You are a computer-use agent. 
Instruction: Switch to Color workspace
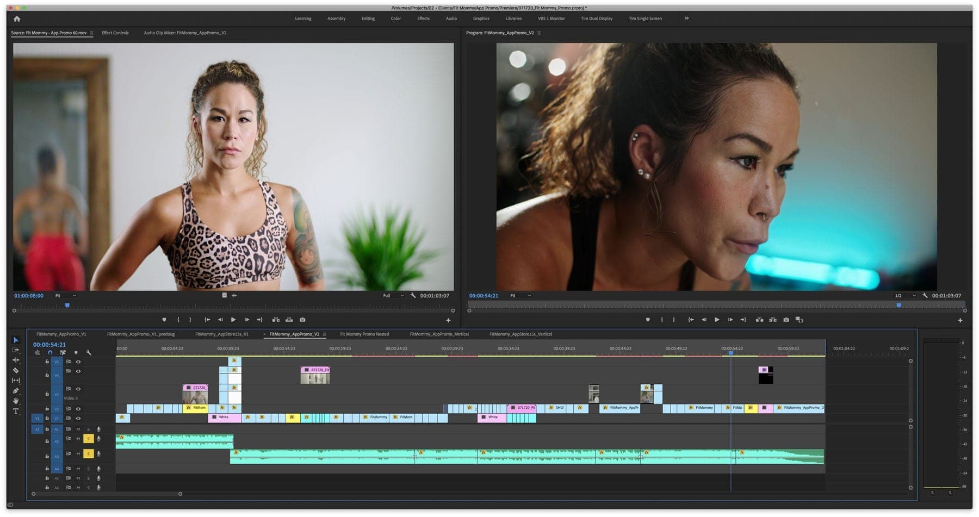[396, 18]
